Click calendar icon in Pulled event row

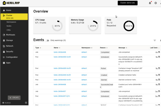click(159, 68)
